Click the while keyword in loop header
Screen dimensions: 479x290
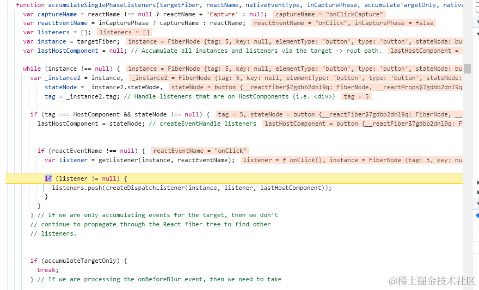point(32,69)
